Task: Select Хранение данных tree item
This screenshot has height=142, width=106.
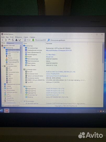Action: (x=11, y=92)
